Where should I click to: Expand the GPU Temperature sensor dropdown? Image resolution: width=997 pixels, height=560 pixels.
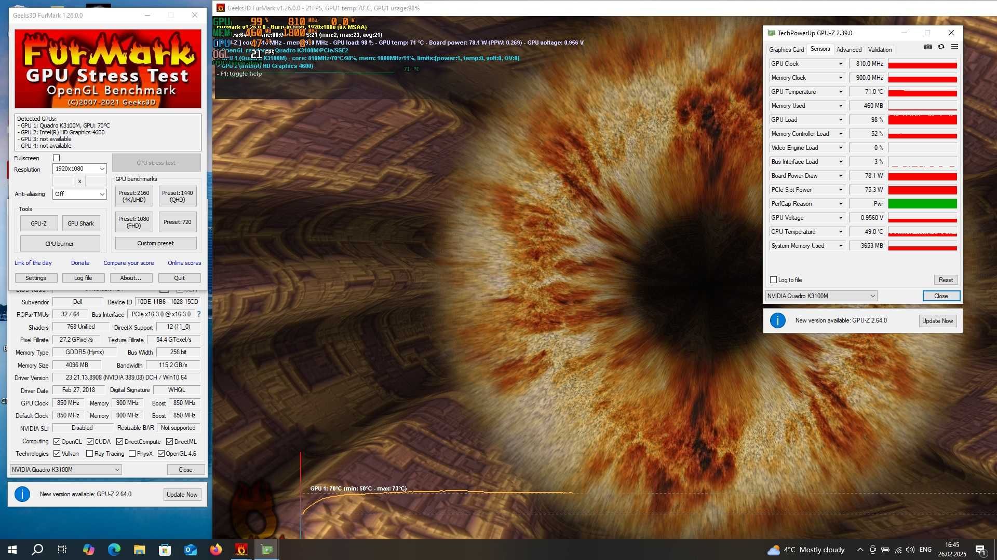(x=840, y=92)
